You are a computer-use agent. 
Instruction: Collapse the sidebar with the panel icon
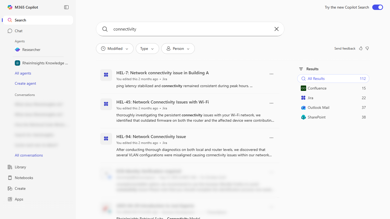coord(66,7)
